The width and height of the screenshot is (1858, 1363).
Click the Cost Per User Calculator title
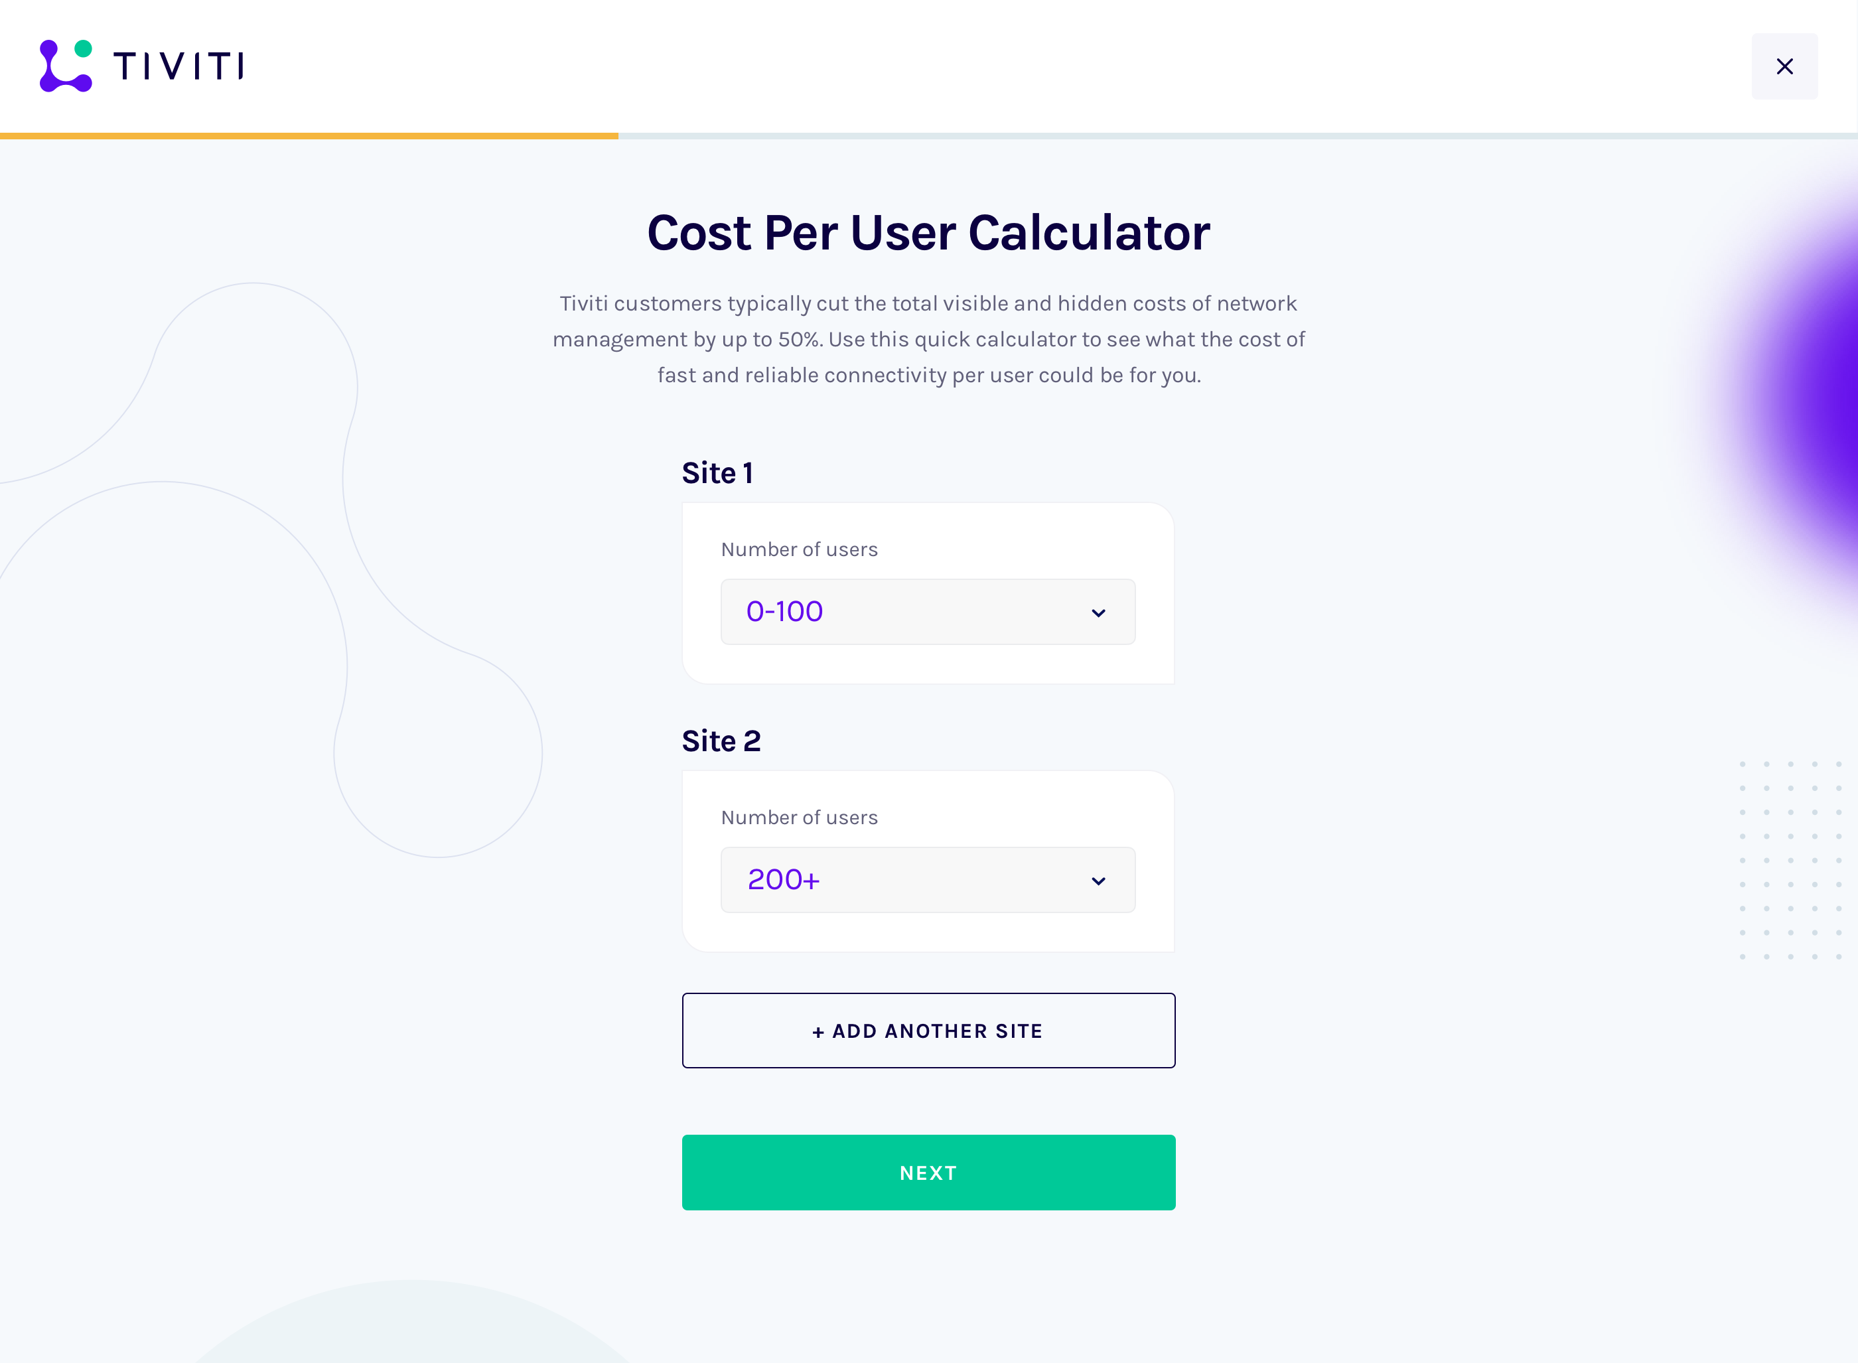click(x=928, y=233)
